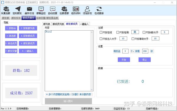Viewport: 177px width, 111px height.
Task: Switch to the 一键偷人 inner tab
Action: click(x=85, y=24)
